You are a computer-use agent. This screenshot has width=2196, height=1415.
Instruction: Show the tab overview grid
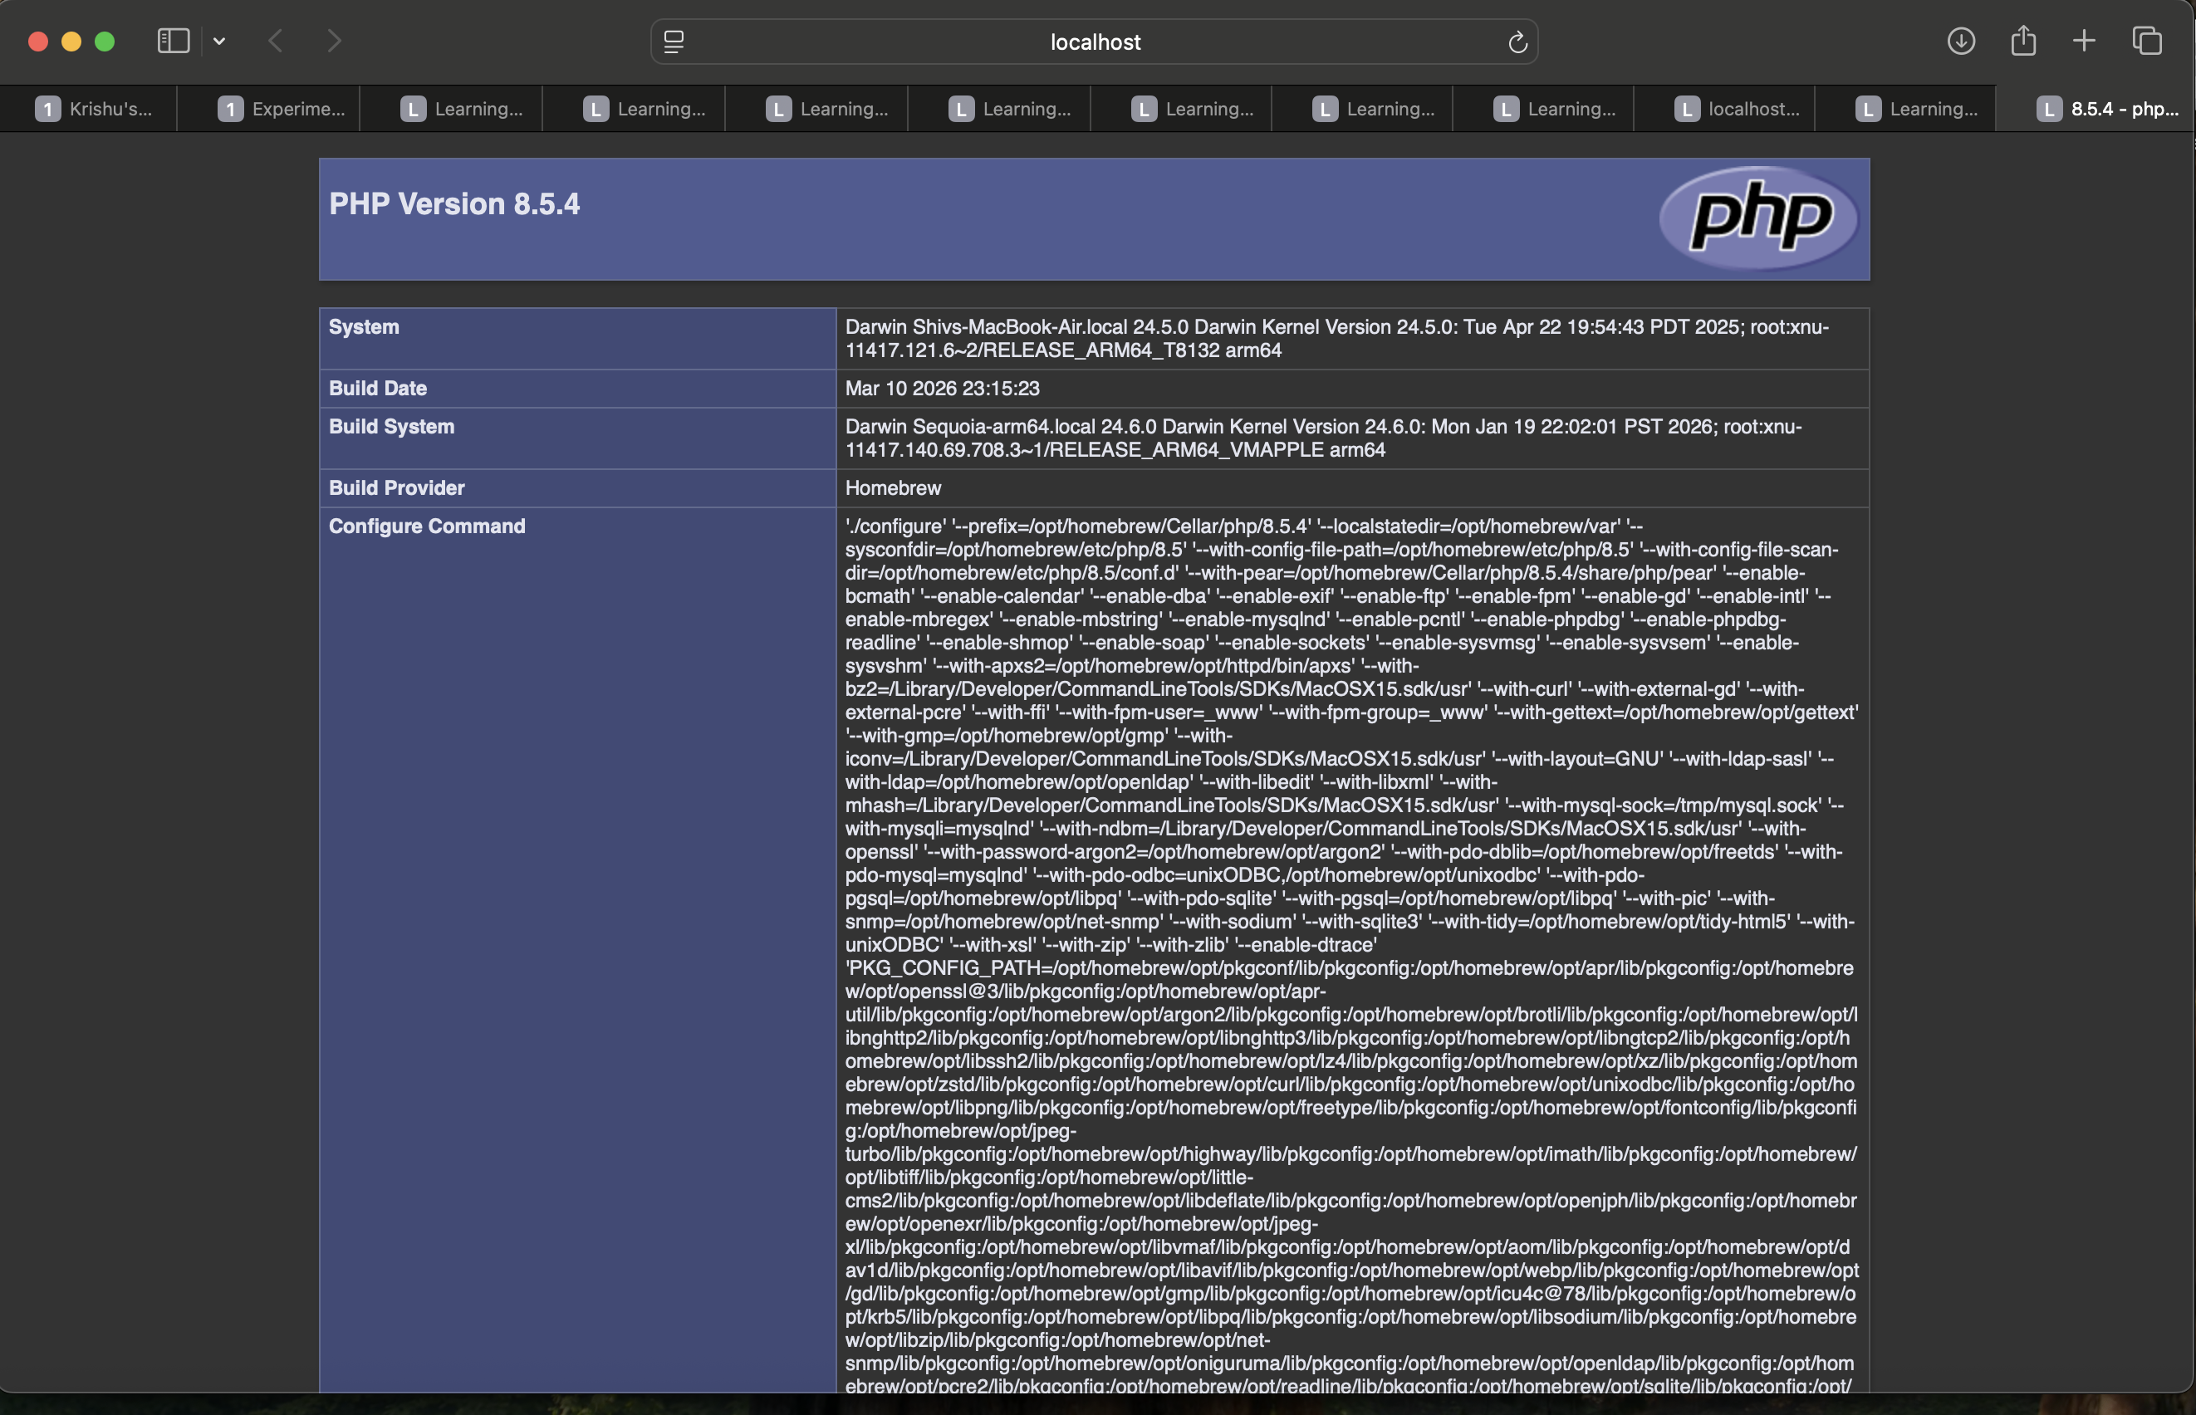tap(2147, 42)
